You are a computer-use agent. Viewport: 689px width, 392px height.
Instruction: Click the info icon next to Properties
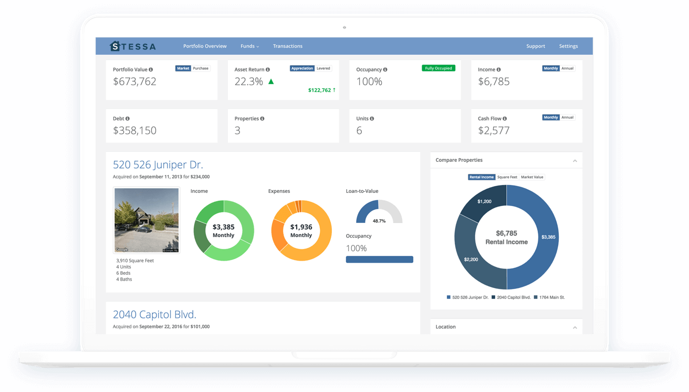(262, 119)
